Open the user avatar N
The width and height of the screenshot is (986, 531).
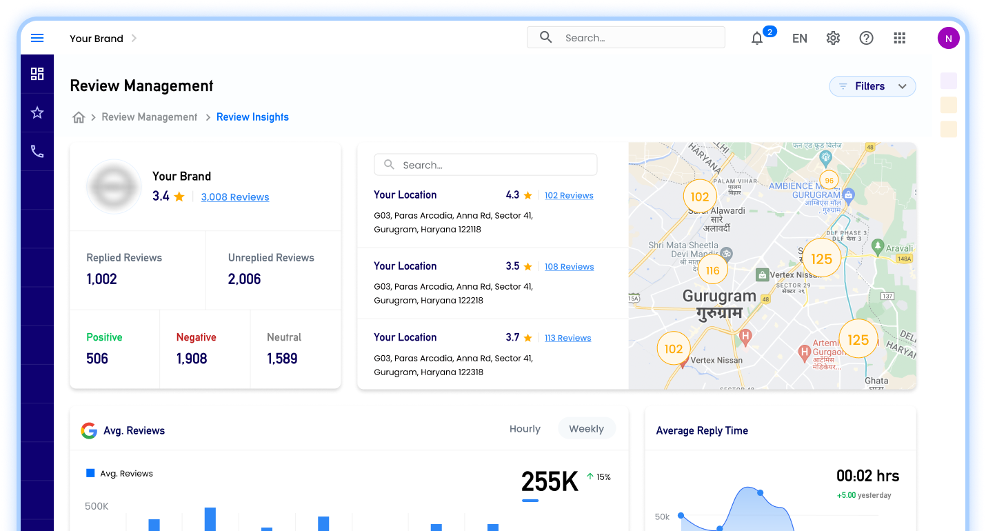[x=949, y=38]
